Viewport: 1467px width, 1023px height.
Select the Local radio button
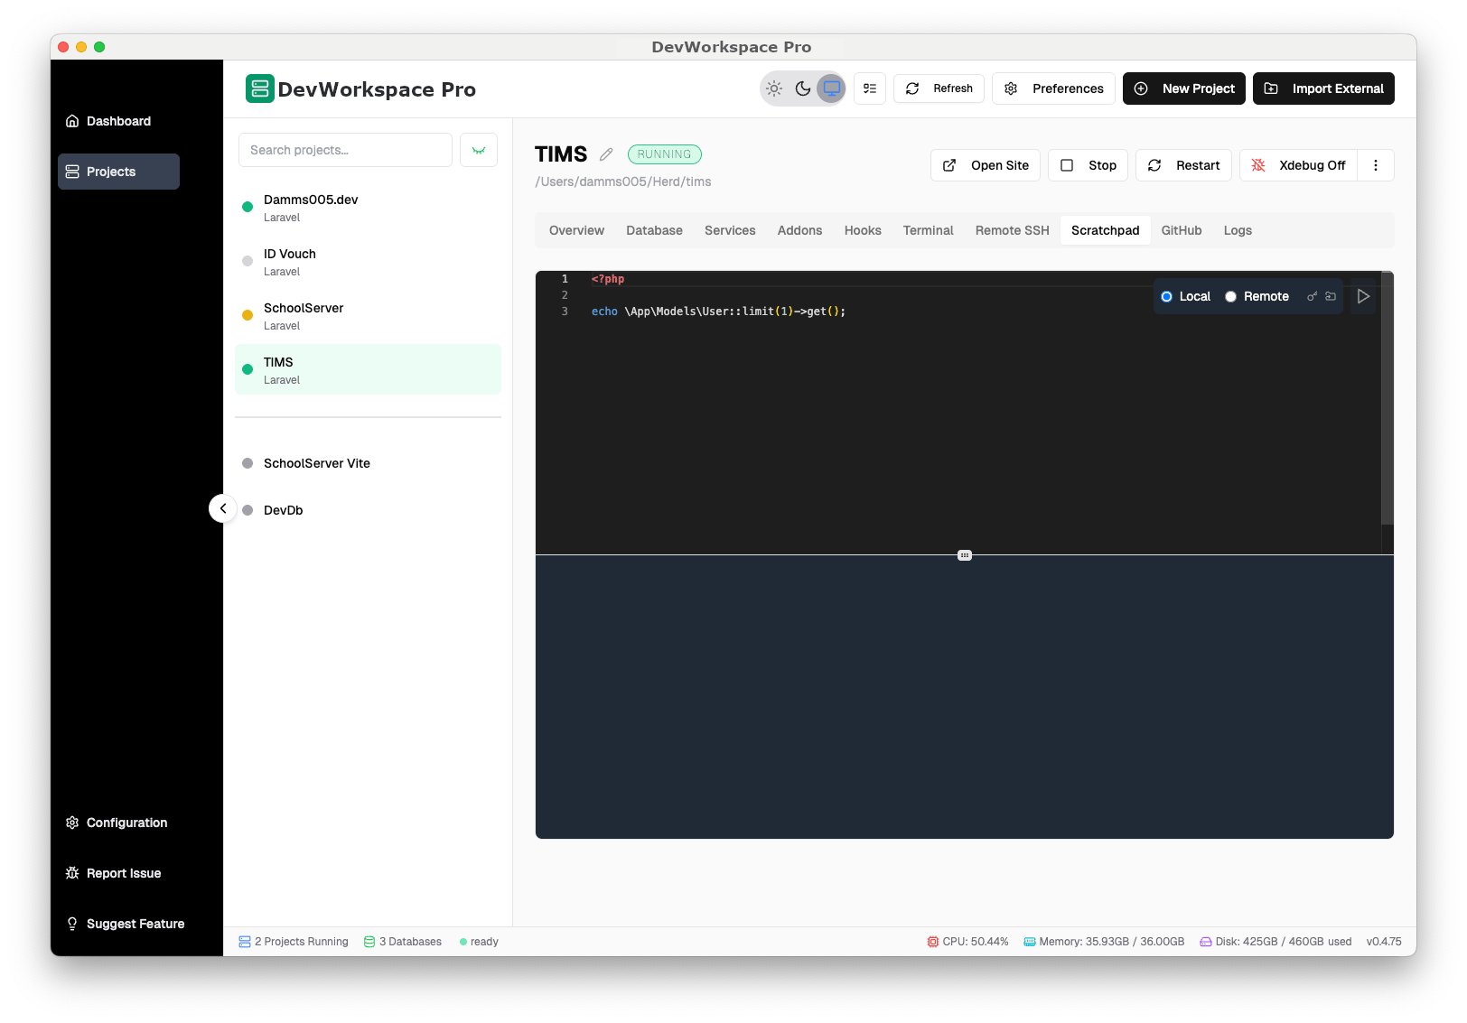click(x=1167, y=296)
